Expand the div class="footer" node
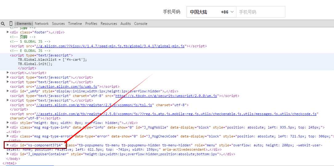 (x=8, y=32)
